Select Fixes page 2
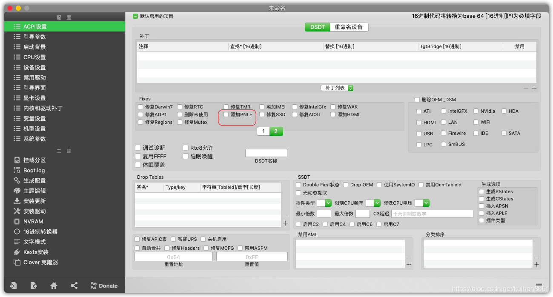553x297 pixels. (x=276, y=131)
